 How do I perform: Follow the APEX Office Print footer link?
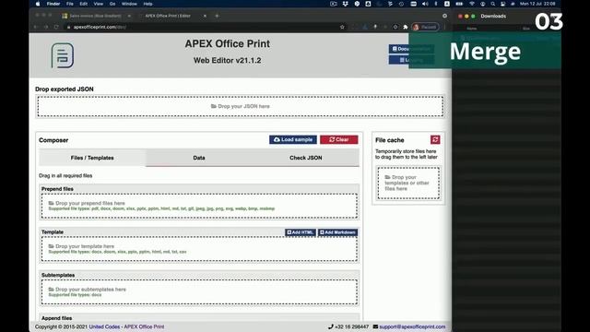pos(144,326)
